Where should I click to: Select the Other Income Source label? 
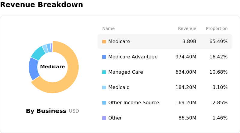pos(133,103)
